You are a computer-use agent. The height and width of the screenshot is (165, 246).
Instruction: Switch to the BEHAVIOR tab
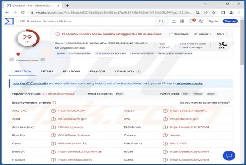(97, 72)
